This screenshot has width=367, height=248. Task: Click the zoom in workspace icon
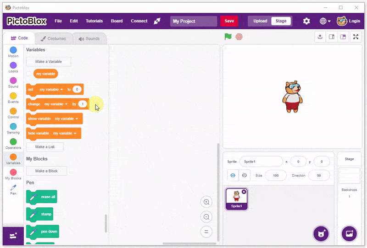[x=206, y=202]
